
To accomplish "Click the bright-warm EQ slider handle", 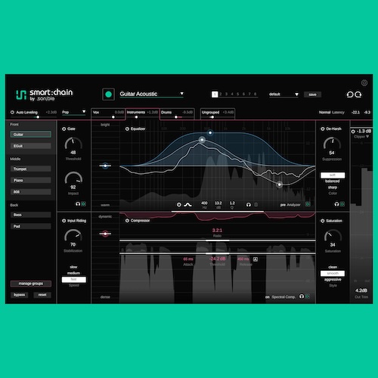I will point(105,166).
